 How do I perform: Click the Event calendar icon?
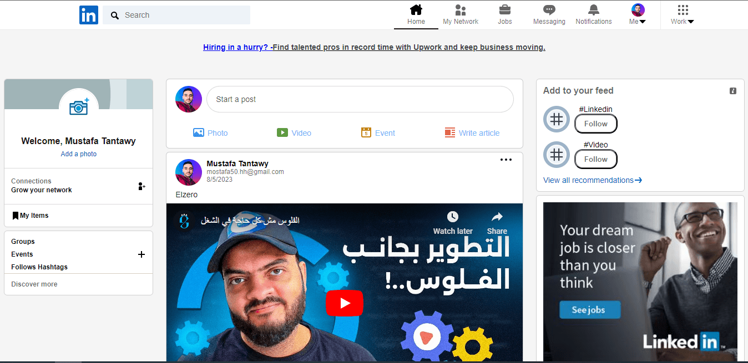(366, 132)
